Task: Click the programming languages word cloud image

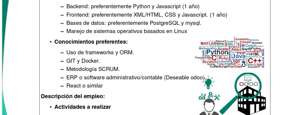Action: click(x=230, y=53)
